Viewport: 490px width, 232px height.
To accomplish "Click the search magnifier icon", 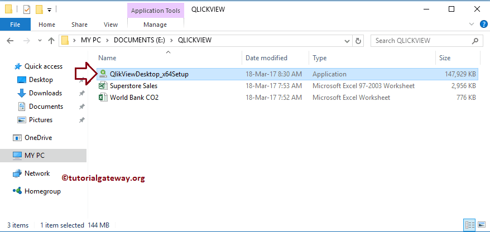I will 475,41.
